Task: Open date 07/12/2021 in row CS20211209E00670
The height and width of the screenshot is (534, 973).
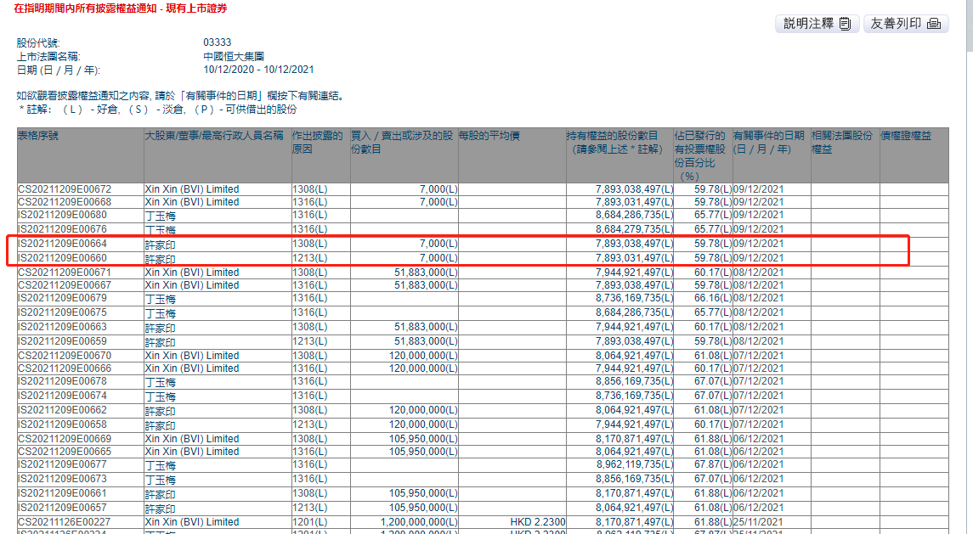Action: pyautogui.click(x=758, y=356)
